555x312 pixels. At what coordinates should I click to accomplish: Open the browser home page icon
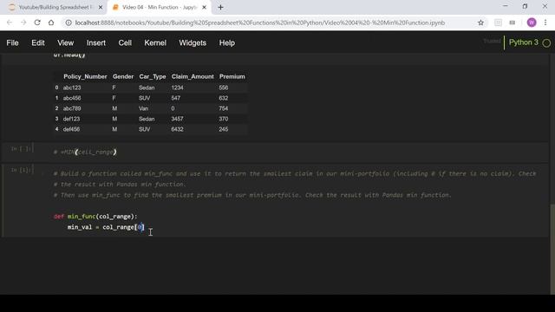(51, 23)
